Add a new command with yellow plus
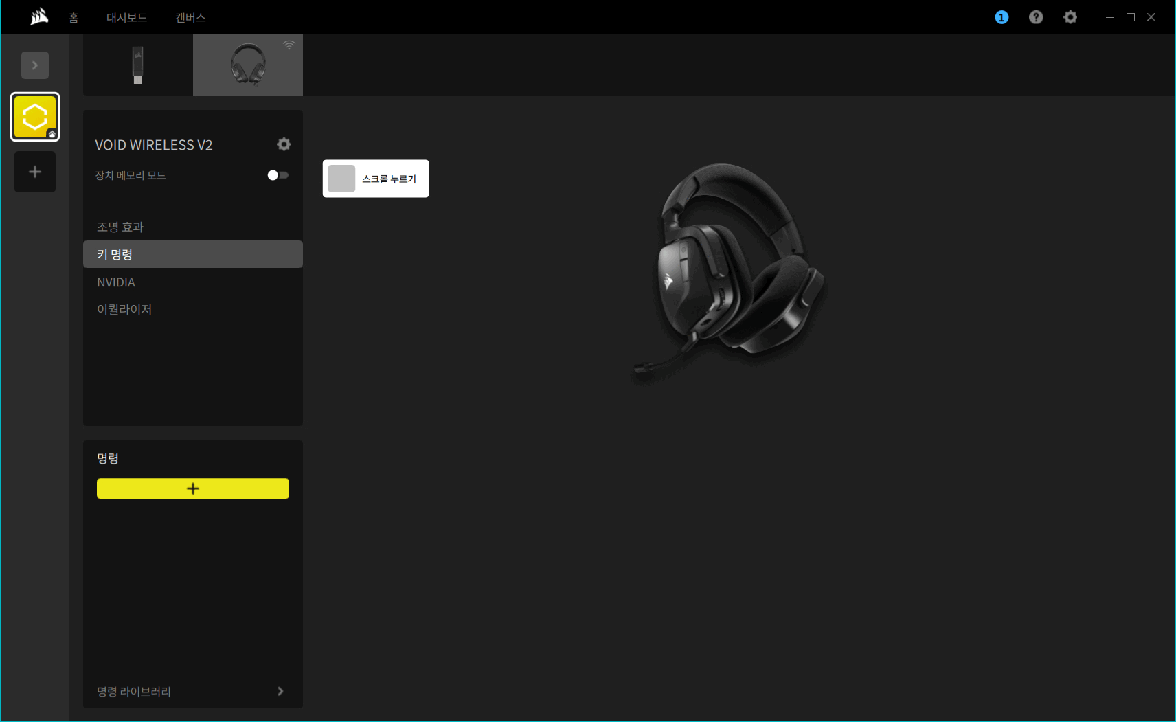The height and width of the screenshot is (722, 1176). point(193,488)
